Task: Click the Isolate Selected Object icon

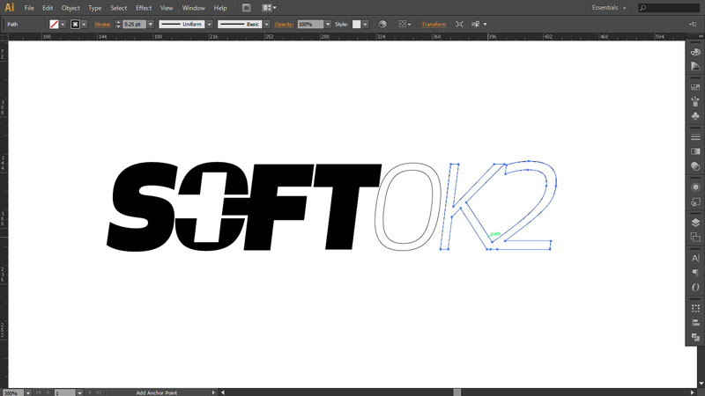Action: (459, 25)
